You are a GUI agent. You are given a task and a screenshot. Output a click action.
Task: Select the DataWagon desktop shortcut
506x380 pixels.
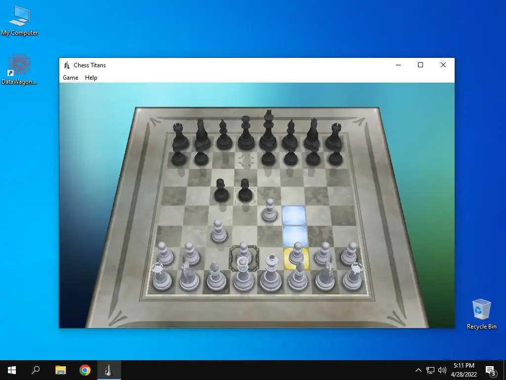click(x=19, y=69)
